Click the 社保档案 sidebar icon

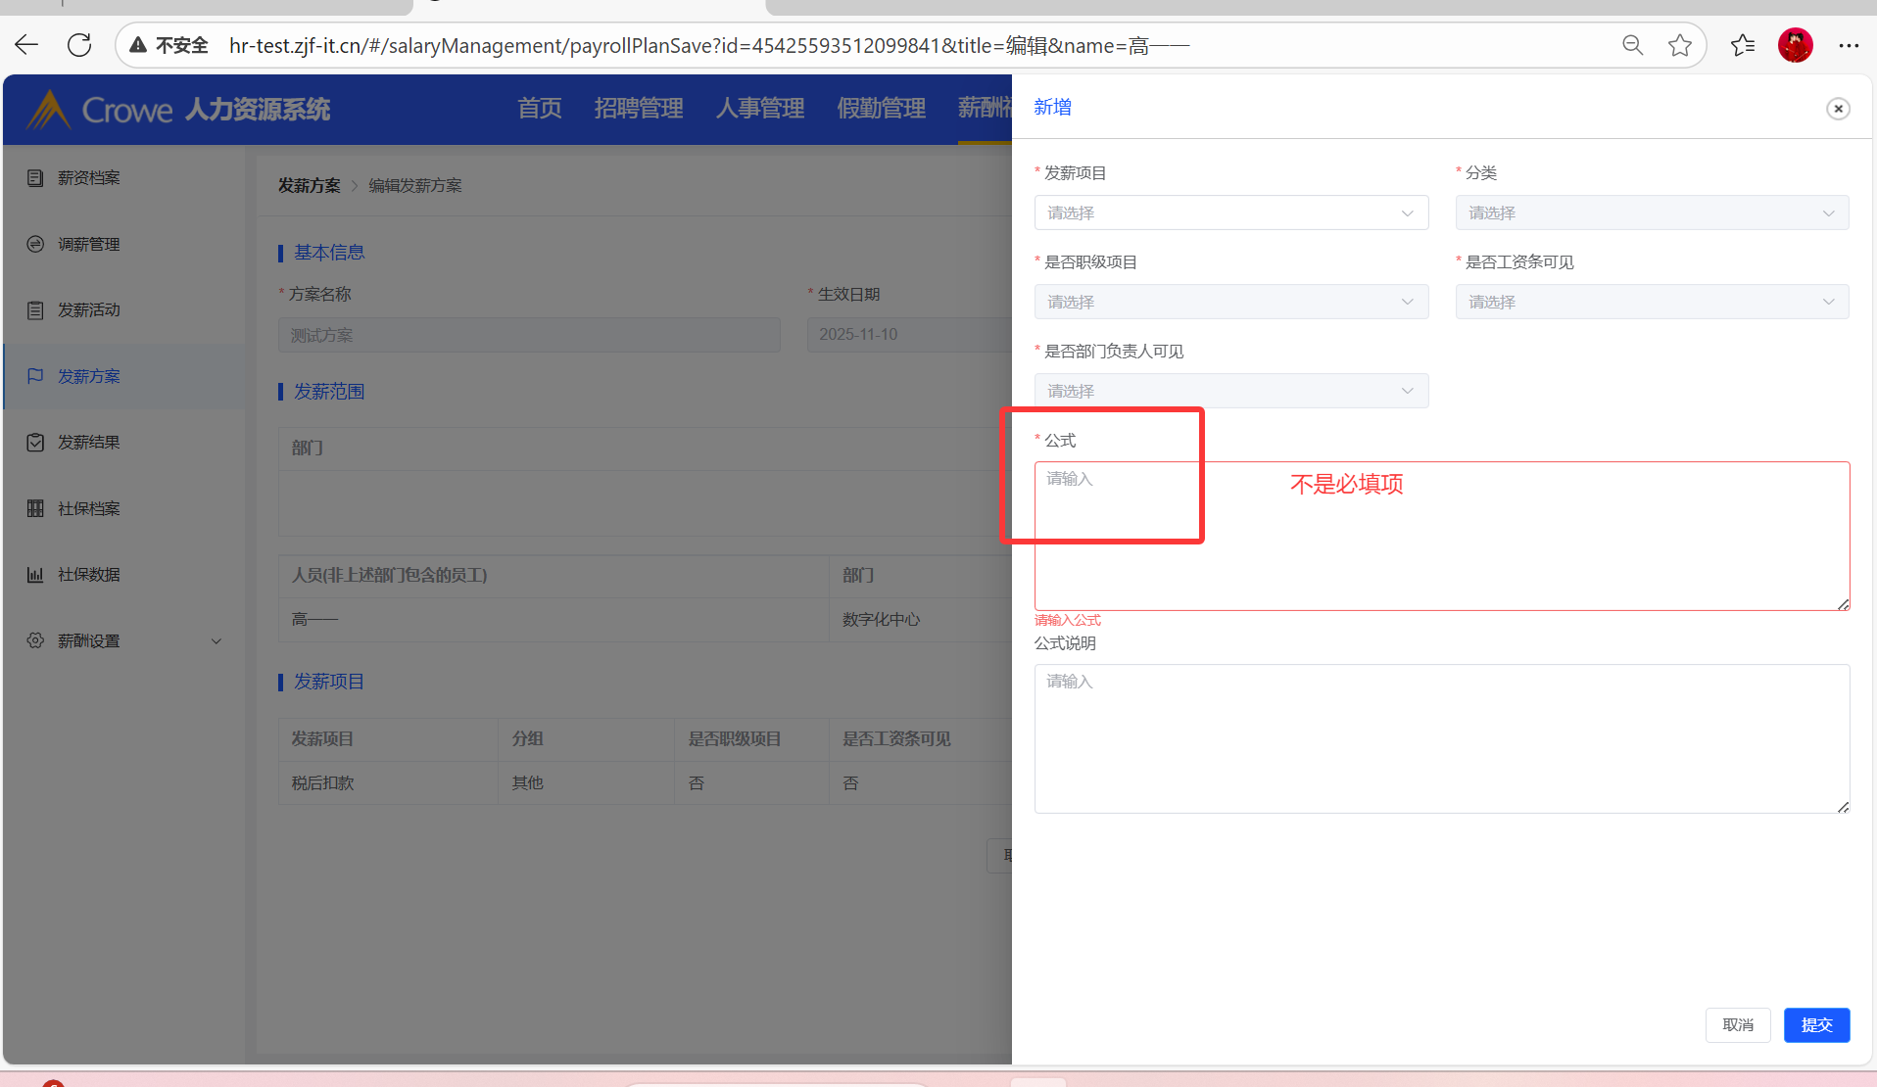(35, 508)
